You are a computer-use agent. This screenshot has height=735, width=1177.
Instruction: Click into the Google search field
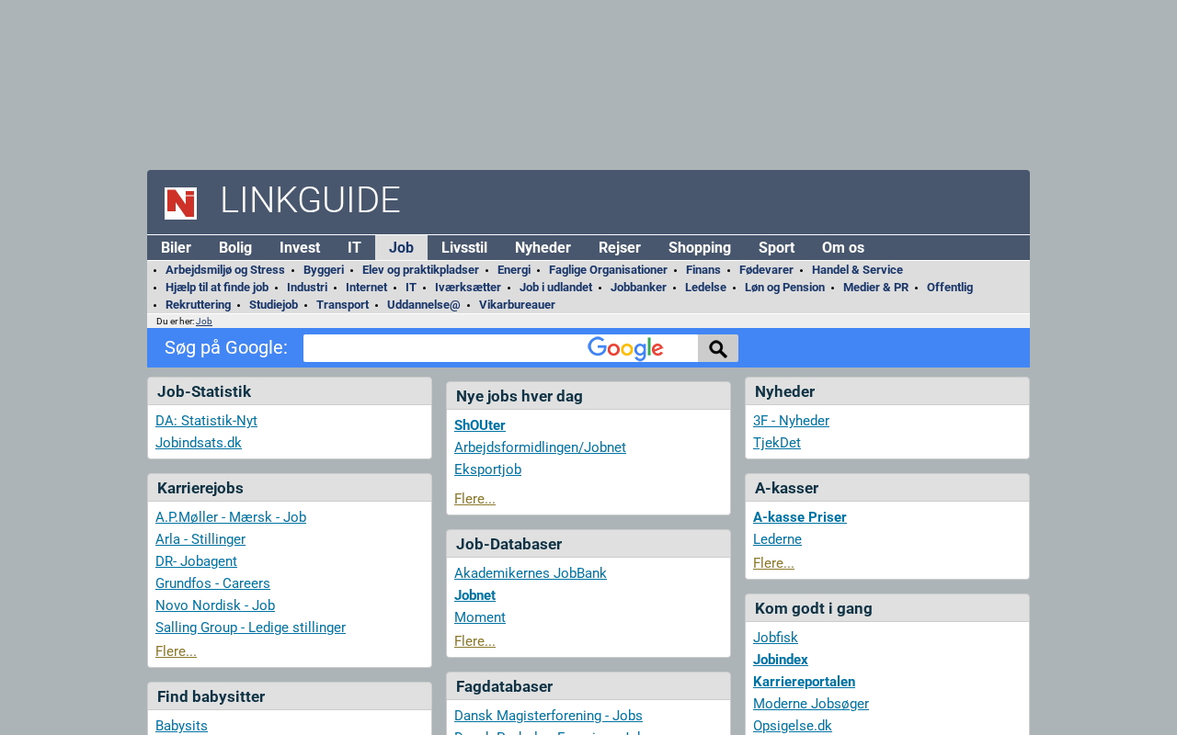tap(443, 348)
